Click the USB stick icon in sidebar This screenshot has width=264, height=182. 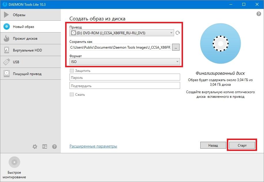[x=7, y=62]
